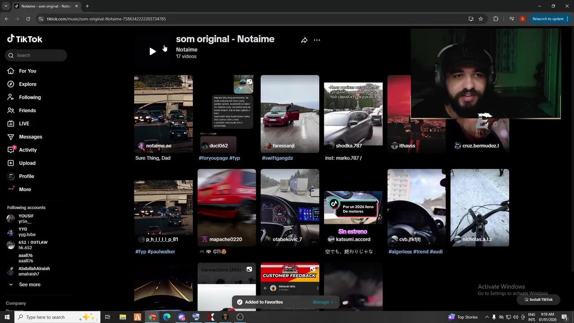Open YYG yyg.tube account
574x323 pixels.
tap(26, 232)
